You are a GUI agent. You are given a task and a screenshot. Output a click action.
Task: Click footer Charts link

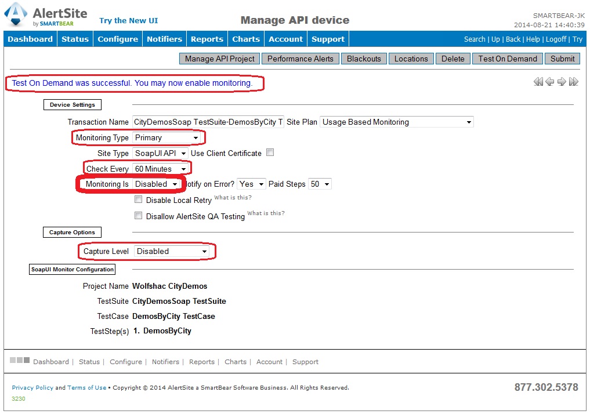coord(236,362)
